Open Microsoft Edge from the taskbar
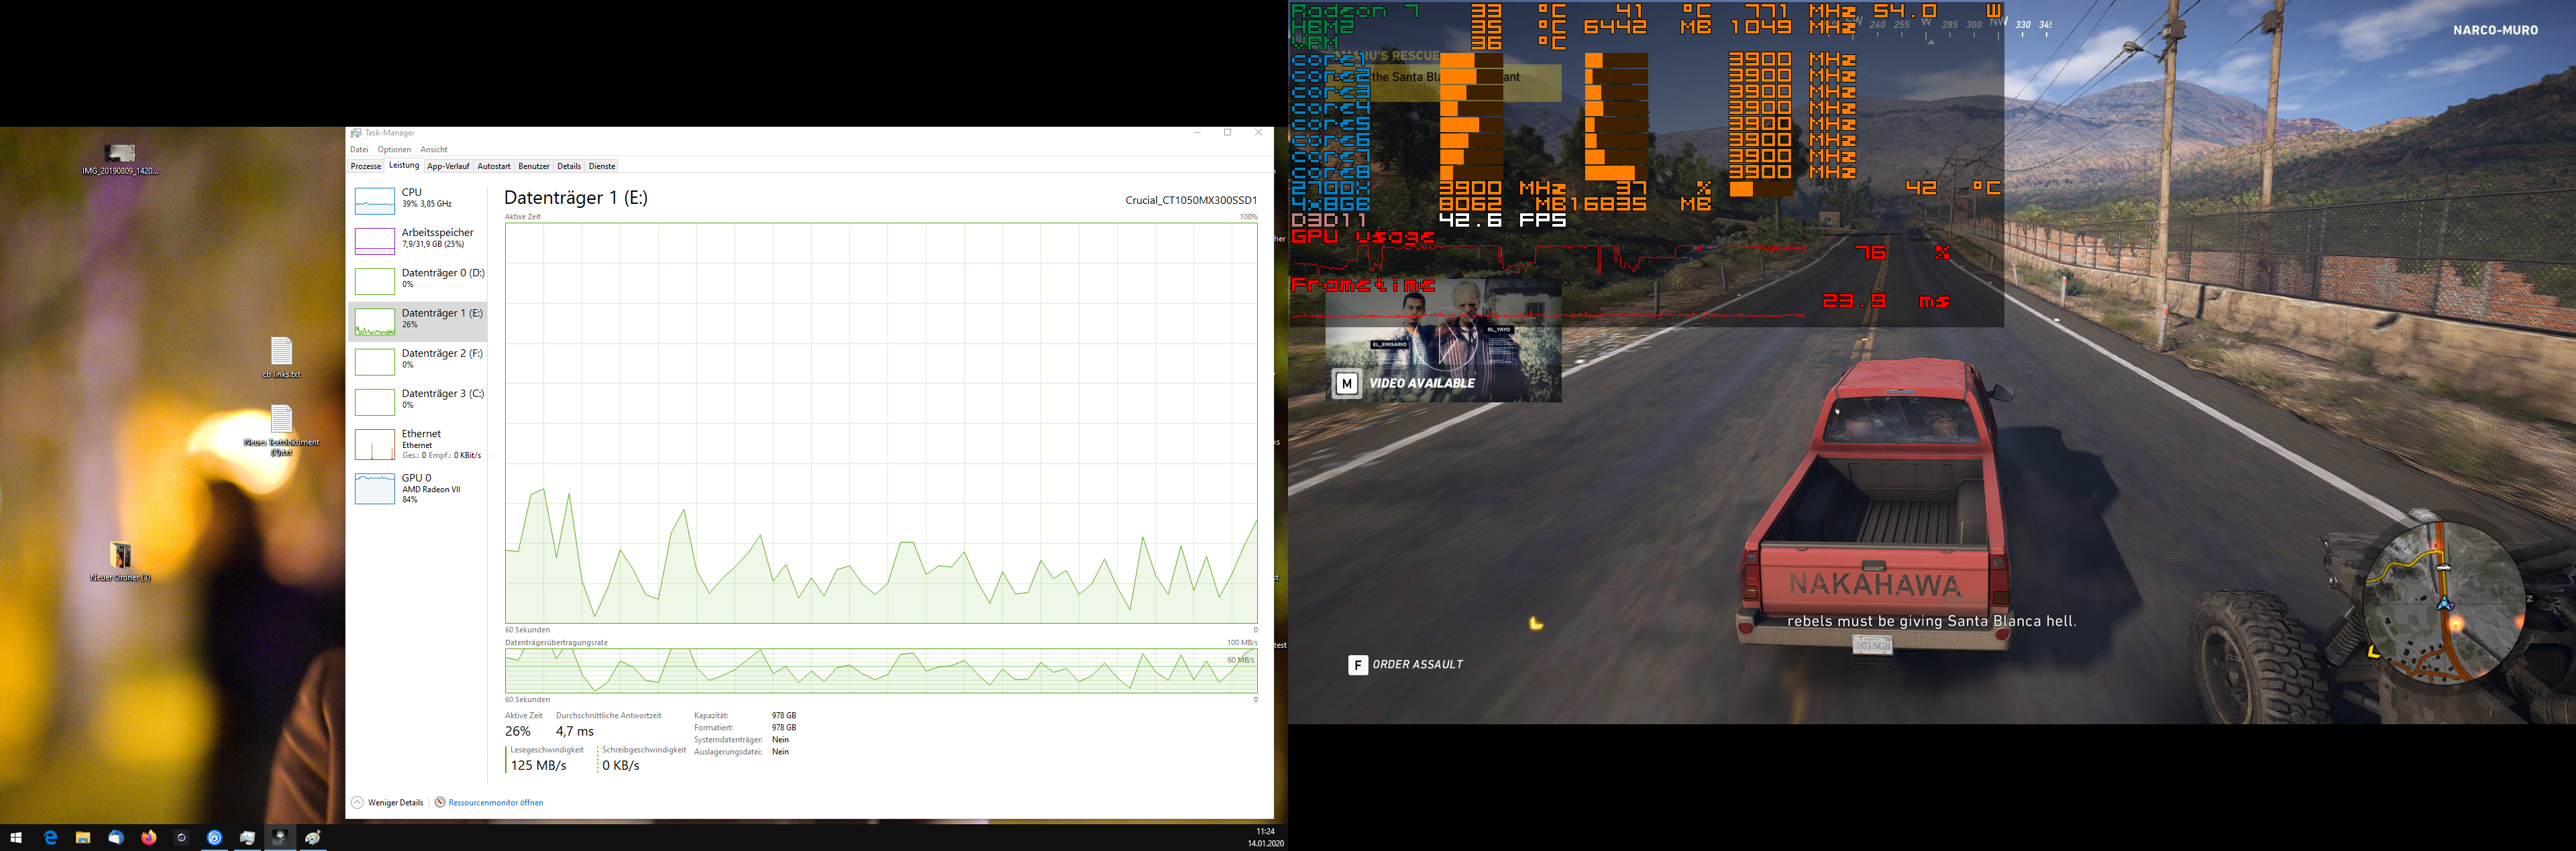The image size is (2576, 851). (x=50, y=838)
